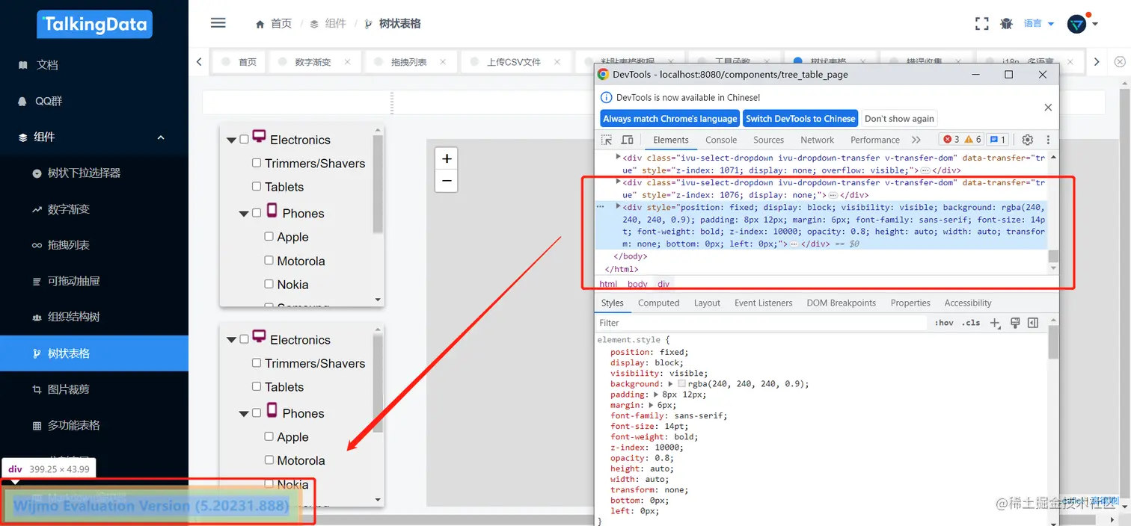
Task: Collapse the Electronics node in second tree
Action: coord(231,340)
